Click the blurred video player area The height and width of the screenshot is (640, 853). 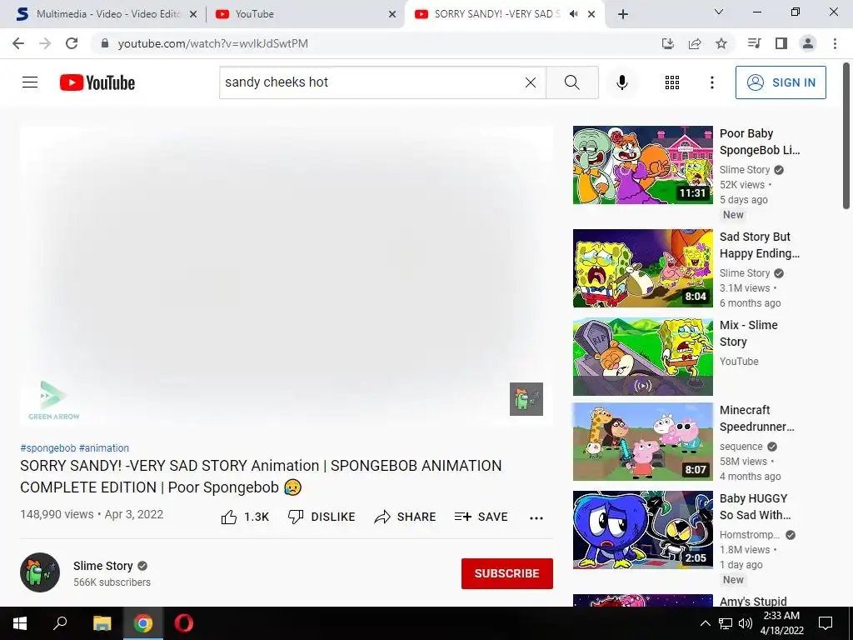[x=287, y=275]
